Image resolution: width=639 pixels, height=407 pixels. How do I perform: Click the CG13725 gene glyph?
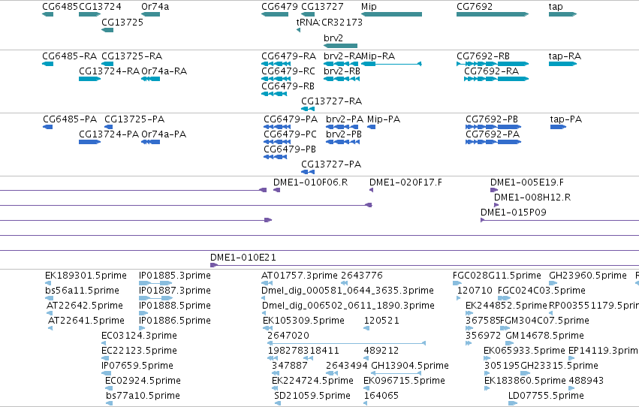click(107, 30)
